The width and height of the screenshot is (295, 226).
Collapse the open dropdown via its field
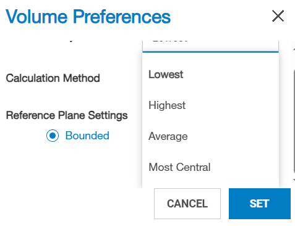(210, 46)
